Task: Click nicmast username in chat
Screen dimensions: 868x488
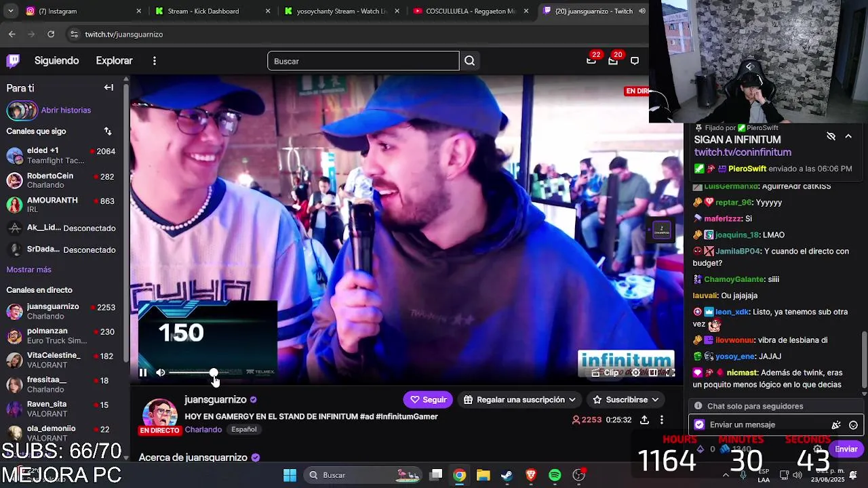Action: 742,373
